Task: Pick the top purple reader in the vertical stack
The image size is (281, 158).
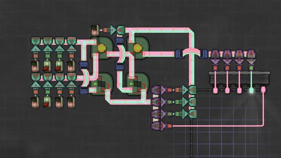Action: click(x=156, y=90)
